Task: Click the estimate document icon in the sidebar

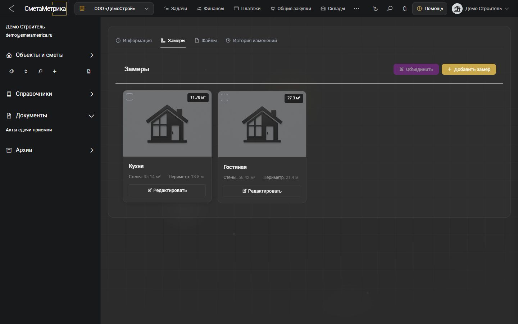Action: (x=89, y=71)
